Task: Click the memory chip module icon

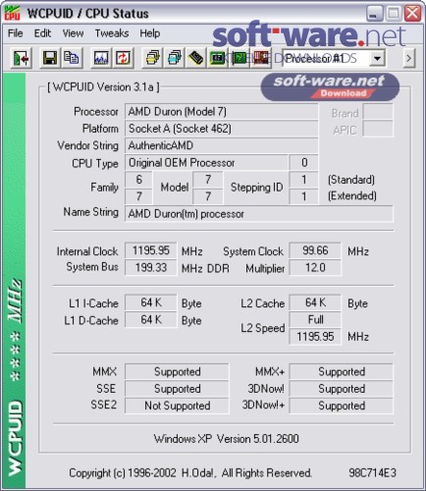Action: 195,58
